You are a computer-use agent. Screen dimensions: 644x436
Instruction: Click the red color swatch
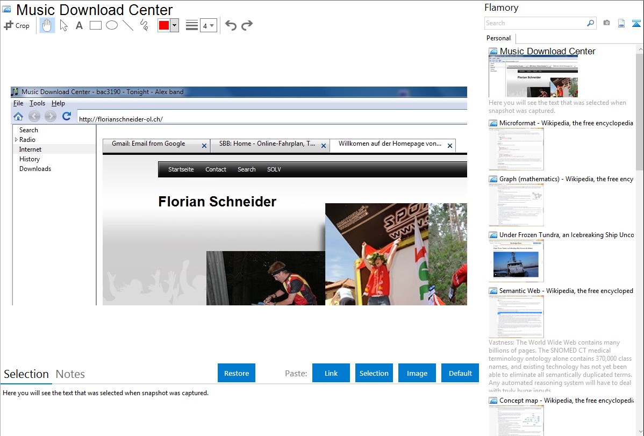[x=164, y=25]
